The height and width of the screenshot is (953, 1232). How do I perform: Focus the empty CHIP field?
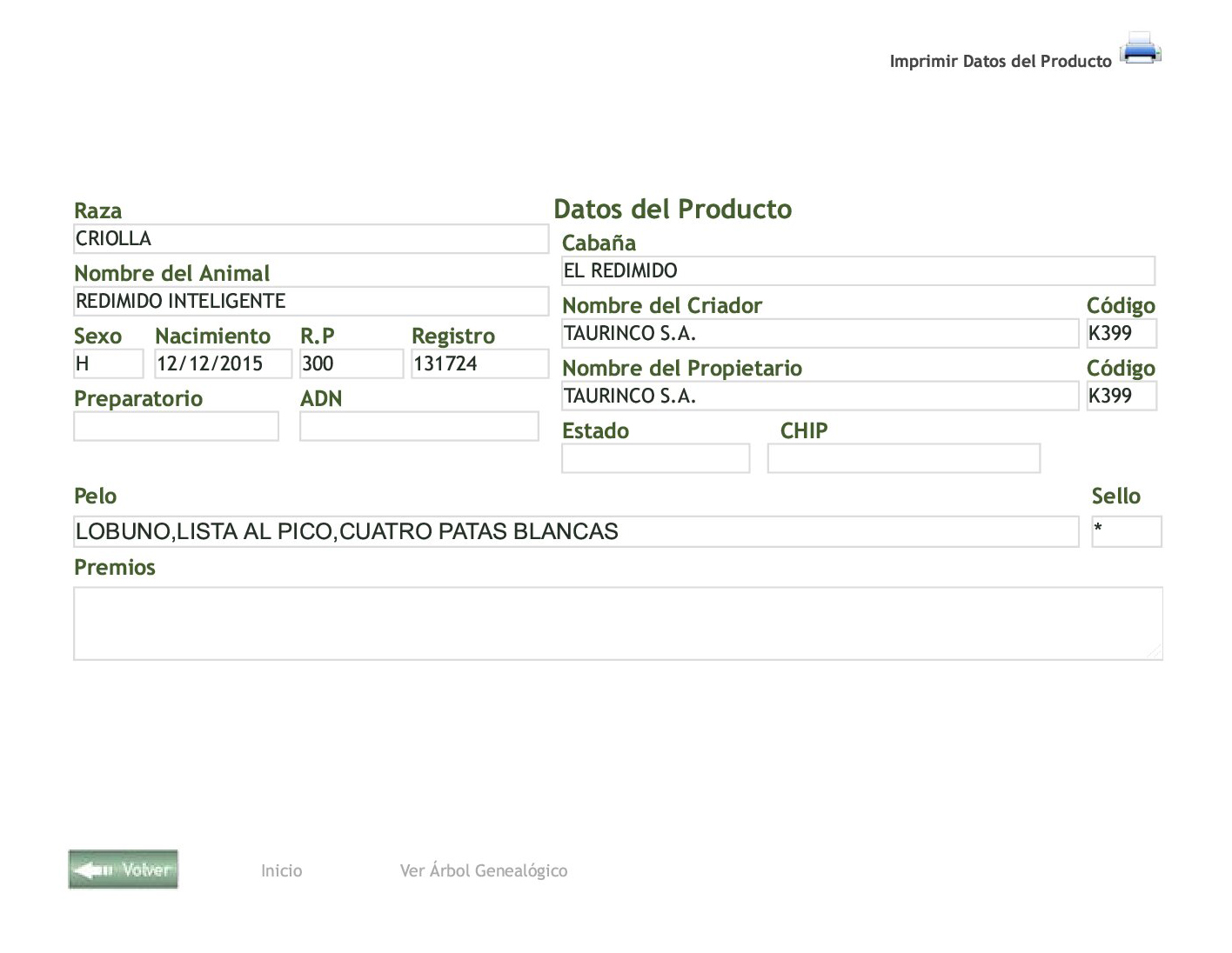pyautogui.click(x=903, y=458)
